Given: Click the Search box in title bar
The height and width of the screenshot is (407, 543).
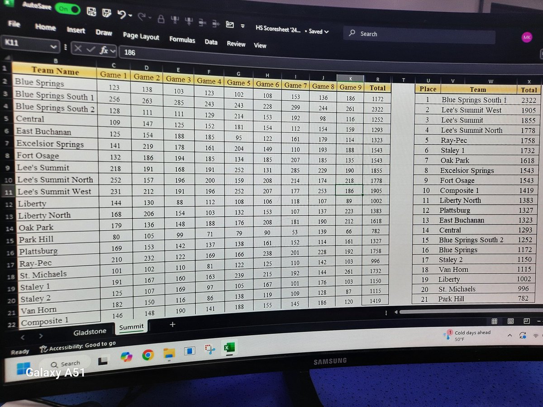Looking at the screenshot, I should 419,35.
